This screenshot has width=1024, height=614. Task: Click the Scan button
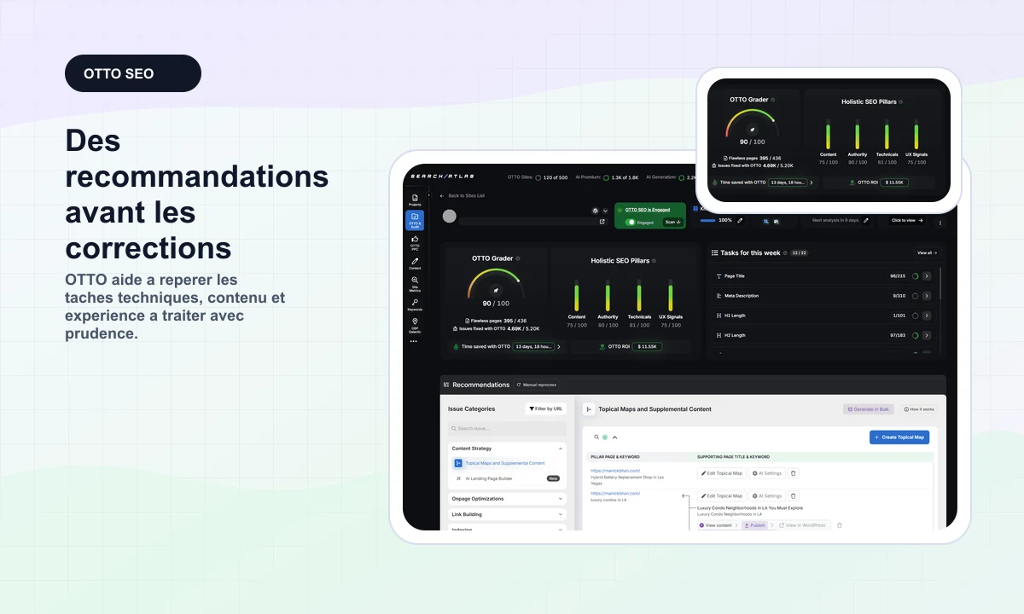click(672, 222)
